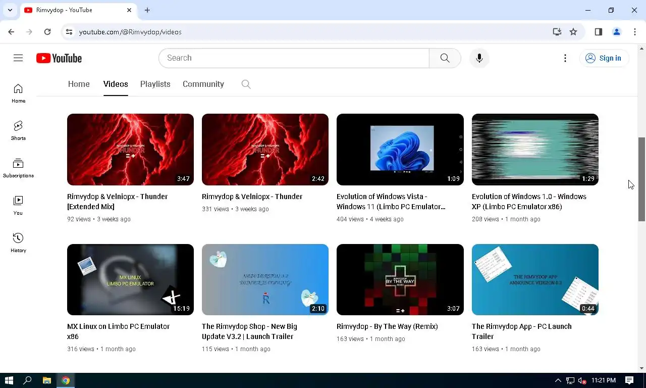Click the scrollbar up arrow
This screenshot has height=388, width=646.
click(642, 48)
